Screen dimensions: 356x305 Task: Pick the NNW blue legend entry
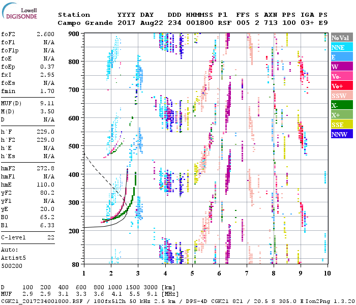tap(340, 135)
